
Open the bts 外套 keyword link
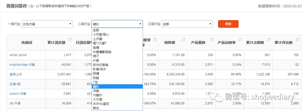(15, 103)
